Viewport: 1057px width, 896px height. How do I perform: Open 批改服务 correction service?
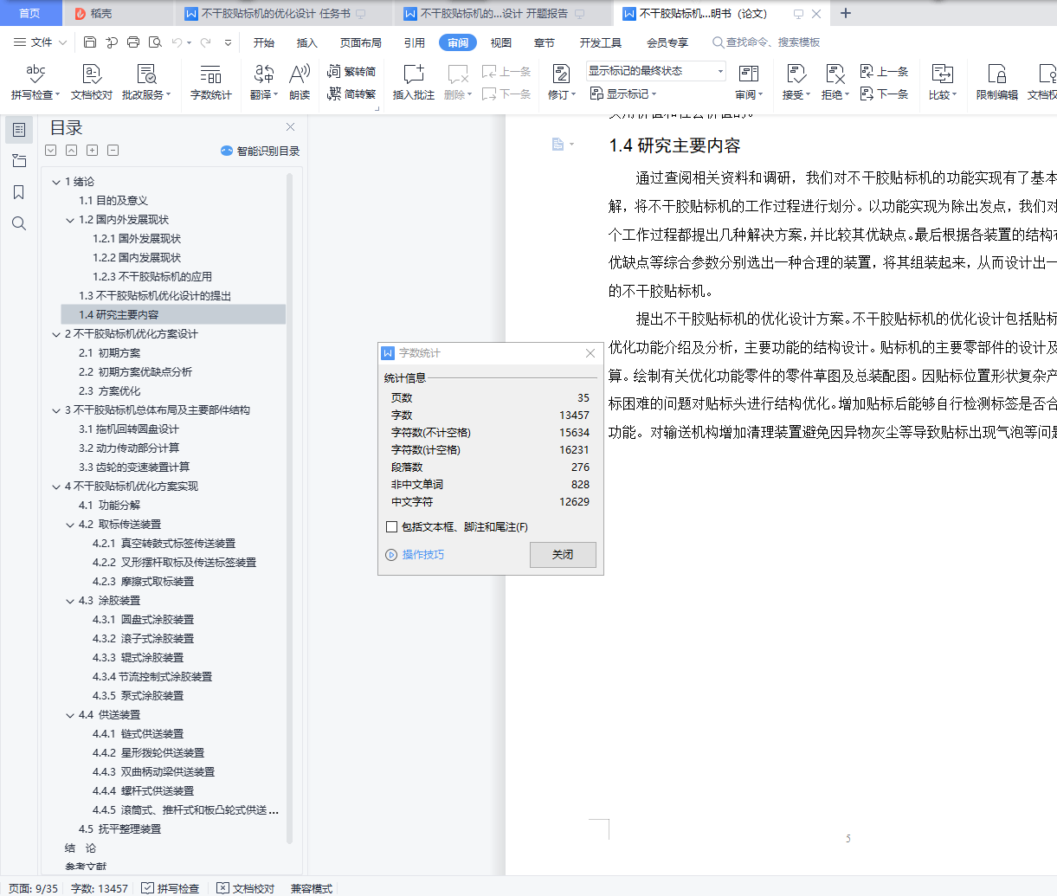146,82
